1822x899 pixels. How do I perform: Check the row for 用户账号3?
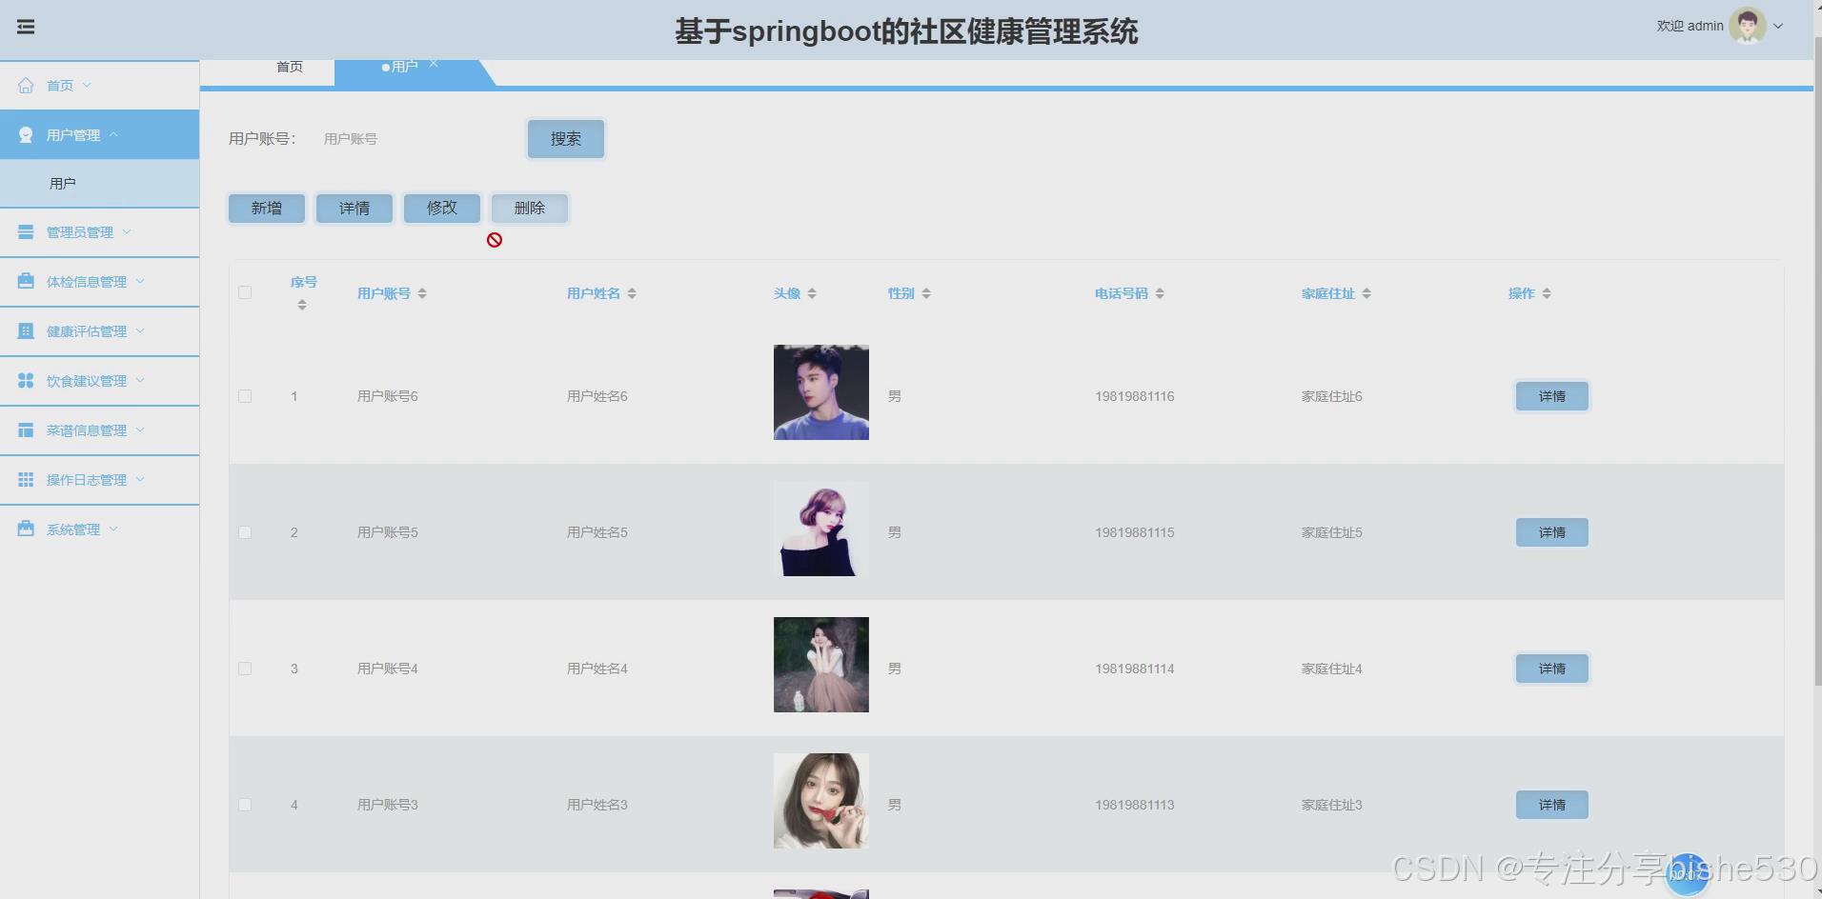(245, 805)
